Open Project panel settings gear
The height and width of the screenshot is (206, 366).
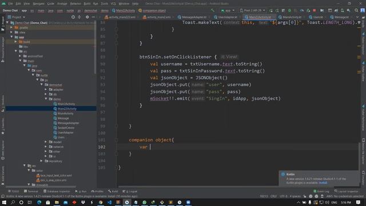[87, 17]
